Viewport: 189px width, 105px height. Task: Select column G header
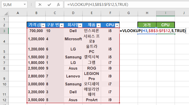point(129,13)
